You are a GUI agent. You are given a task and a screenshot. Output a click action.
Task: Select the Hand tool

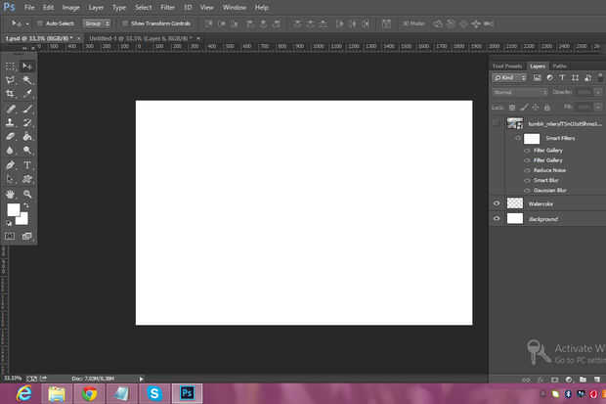click(10, 194)
